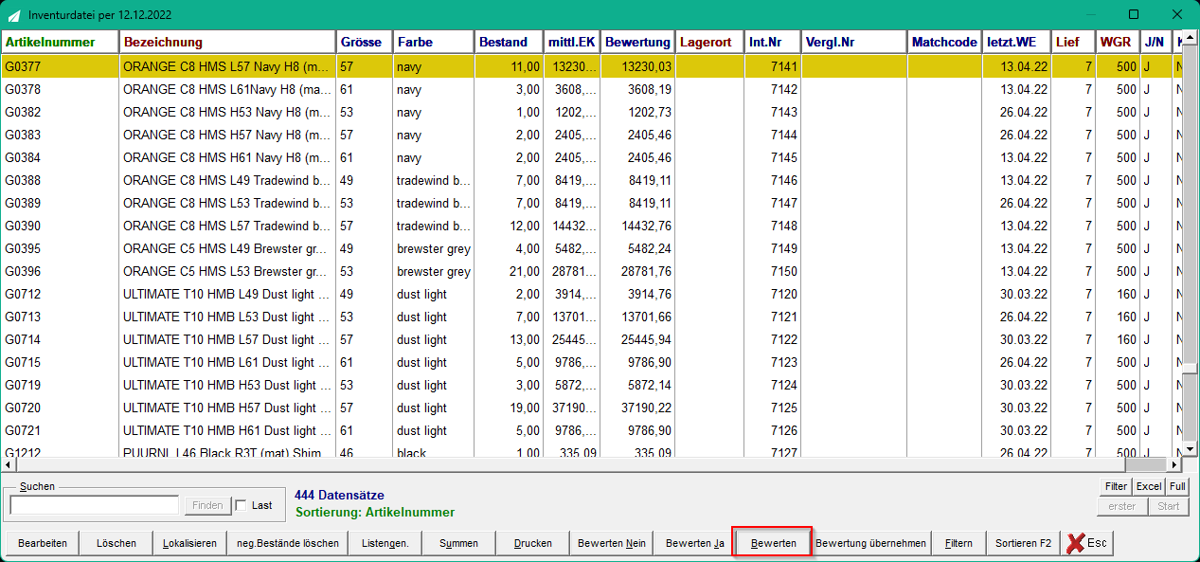Click the Full button
Viewport: 1200px width, 562px height.
pos(1177,486)
